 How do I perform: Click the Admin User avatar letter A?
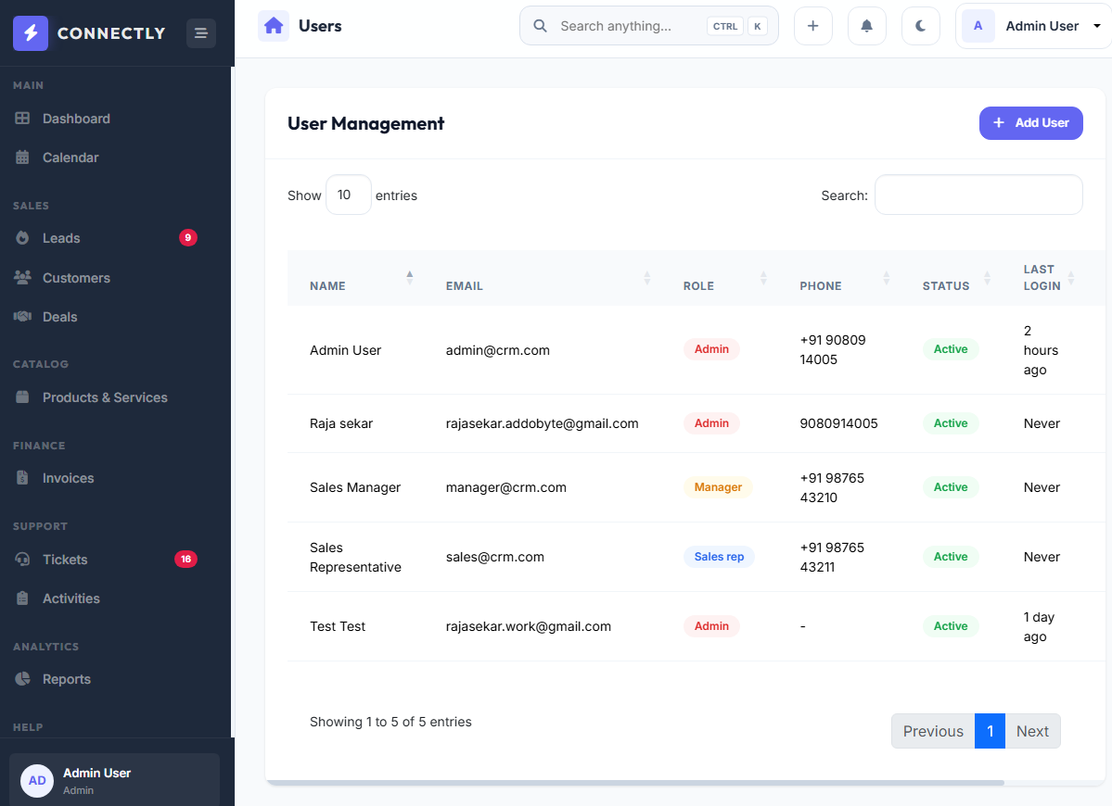coord(978,26)
